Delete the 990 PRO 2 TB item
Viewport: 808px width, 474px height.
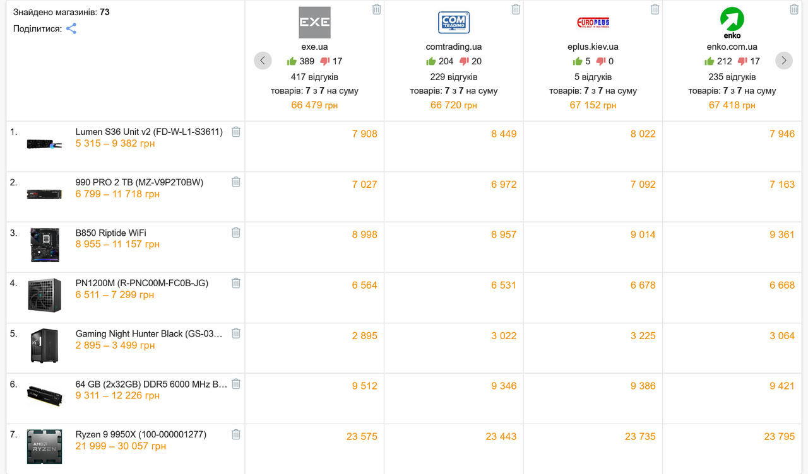(236, 182)
